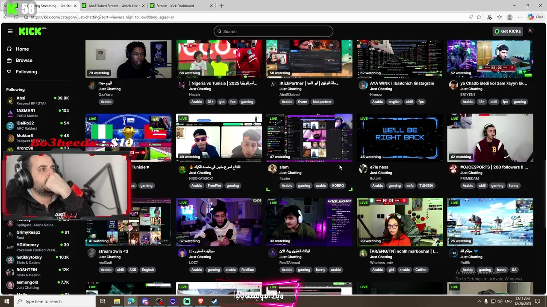
Task: Click the Windows 'Type here to search' box
Action: coord(55,301)
